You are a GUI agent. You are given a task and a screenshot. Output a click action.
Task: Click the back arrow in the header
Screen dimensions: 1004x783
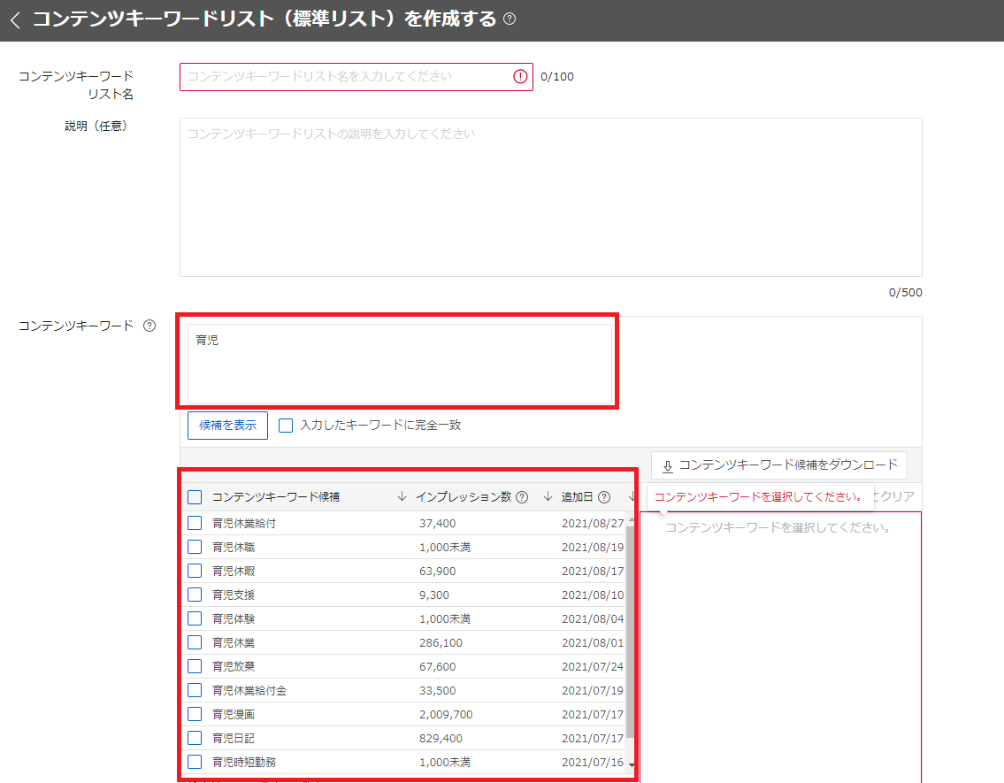15,20
